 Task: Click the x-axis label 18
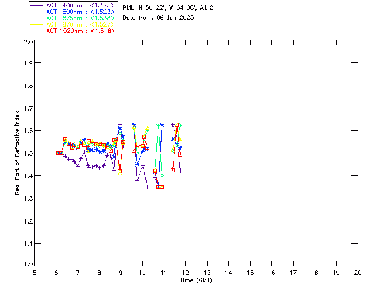point(315,273)
